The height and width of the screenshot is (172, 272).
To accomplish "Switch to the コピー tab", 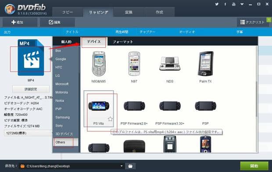I will point(68,12).
